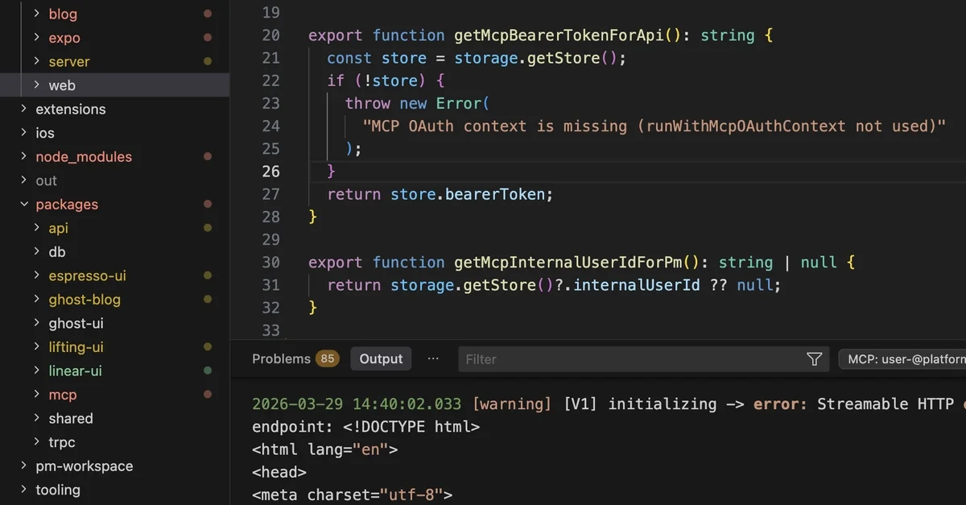Image resolution: width=966 pixels, height=505 pixels.
Task: Open the mcp package folder
Action: click(63, 395)
